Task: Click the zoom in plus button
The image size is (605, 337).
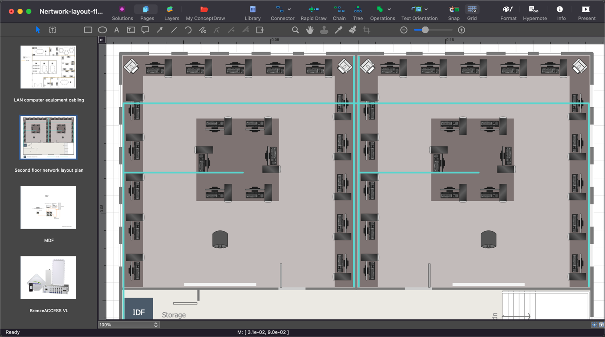Action: pos(461,30)
